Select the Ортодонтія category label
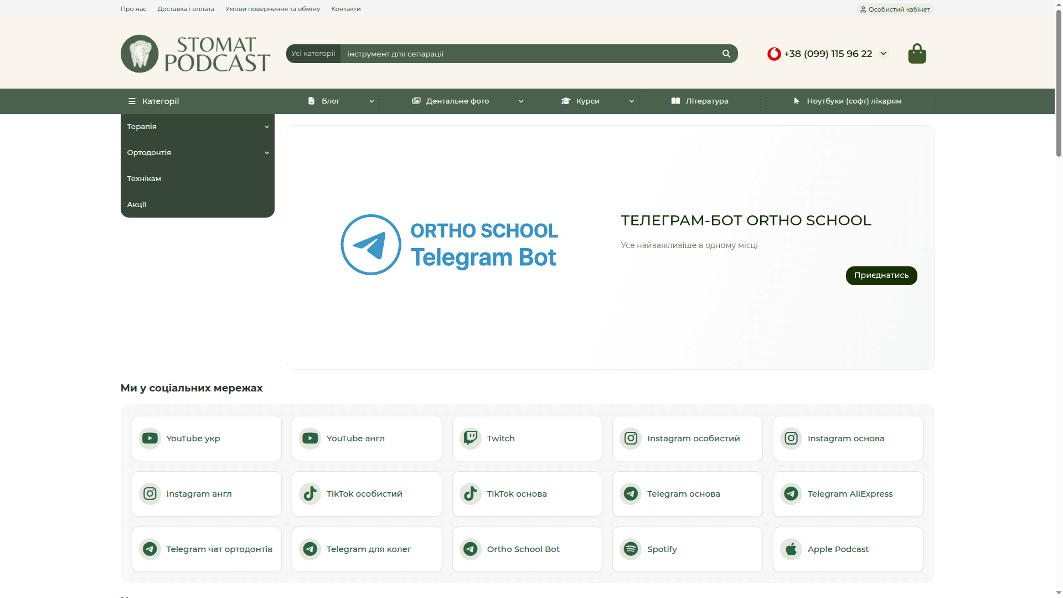This screenshot has height=598, width=1063. tap(149, 153)
